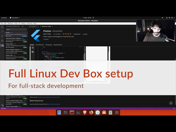Viewport: 176px width, 132px height.
Task: Install the Flutter Tree extension
Action: [25, 59]
